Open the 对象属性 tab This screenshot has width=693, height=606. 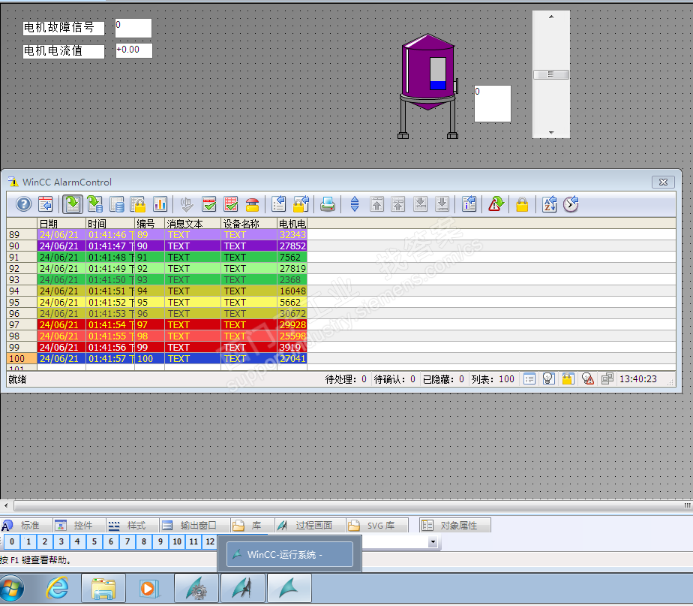[454, 526]
